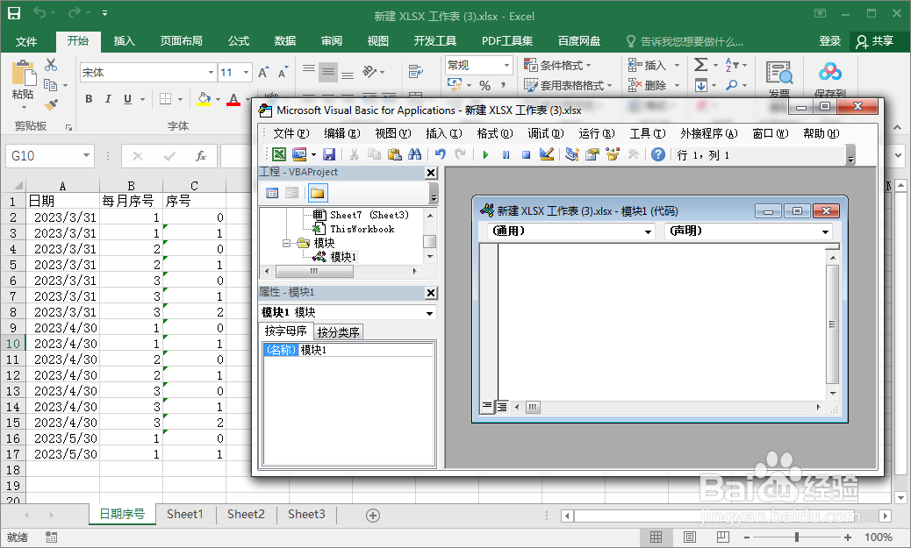The height and width of the screenshot is (548, 911).
Task: Open 条件格式 conditional formatting dropdown
Action: 558,65
